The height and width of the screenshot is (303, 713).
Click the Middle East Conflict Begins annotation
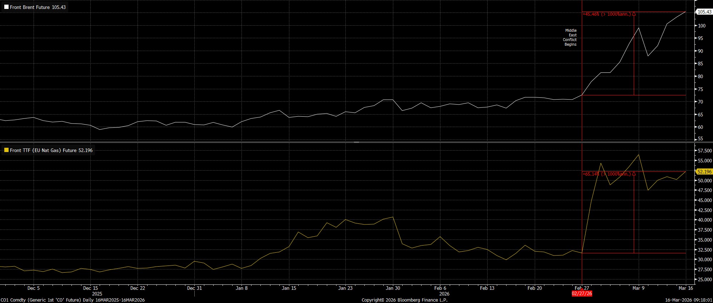click(570, 37)
